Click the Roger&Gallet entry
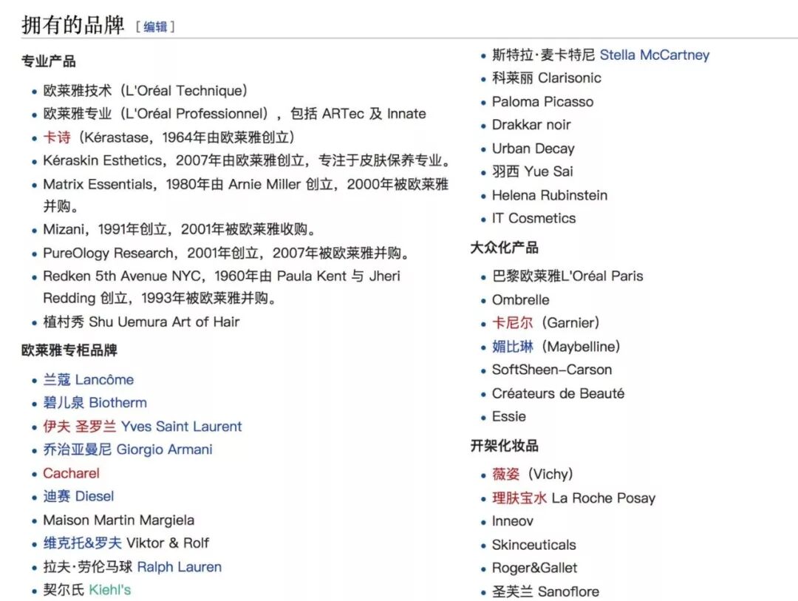This screenshot has width=798, height=601. (535, 568)
